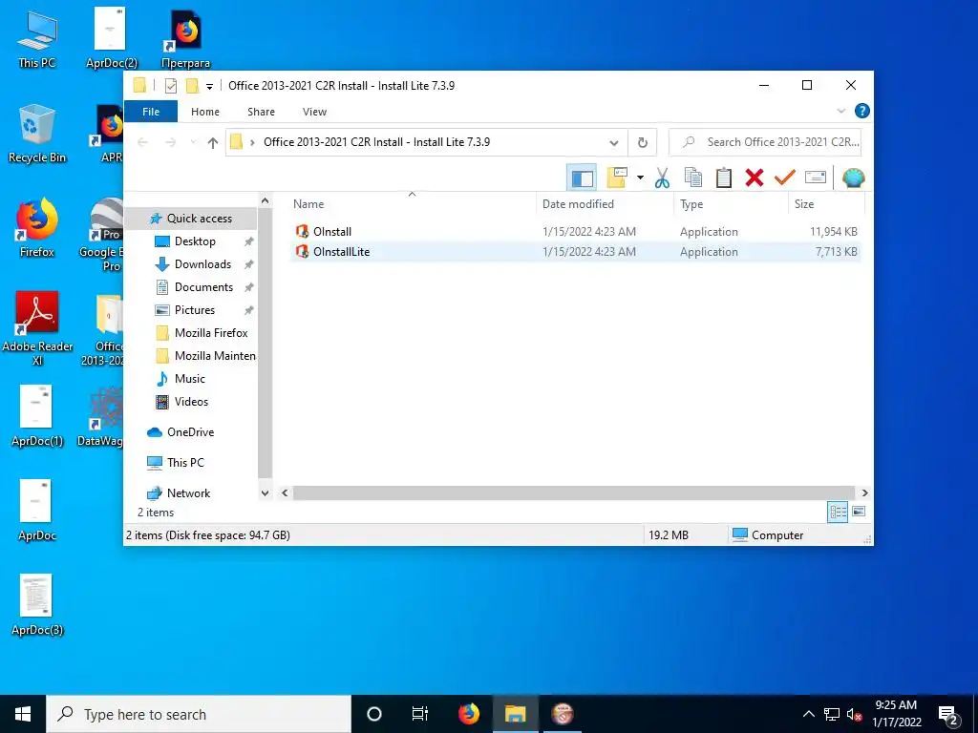Launch Firefox from the taskbar
978x733 pixels.
tap(469, 714)
